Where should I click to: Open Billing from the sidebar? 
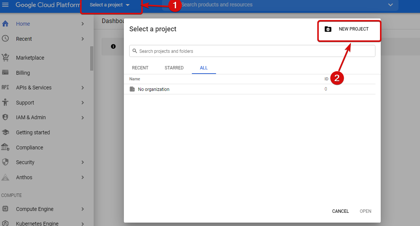point(23,73)
